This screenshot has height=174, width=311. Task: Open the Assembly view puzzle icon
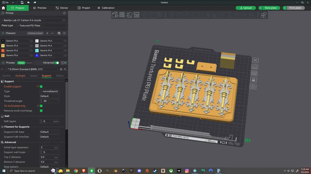click(263, 15)
